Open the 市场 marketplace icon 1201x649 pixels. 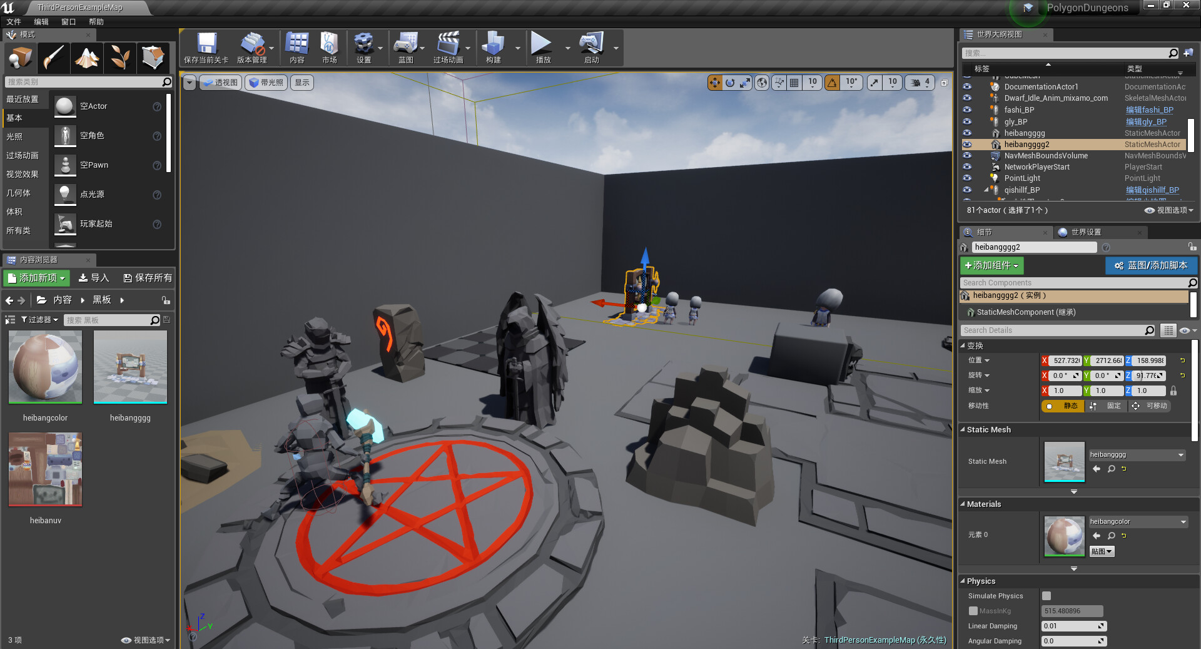click(330, 48)
